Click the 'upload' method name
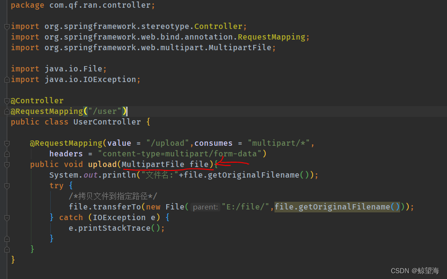The image size is (447, 279). click(102, 164)
